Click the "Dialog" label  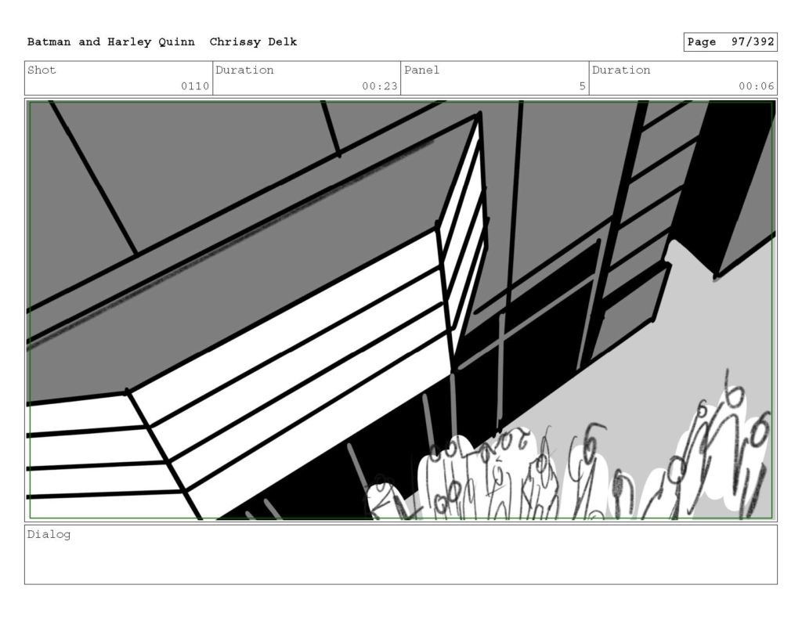[49, 535]
